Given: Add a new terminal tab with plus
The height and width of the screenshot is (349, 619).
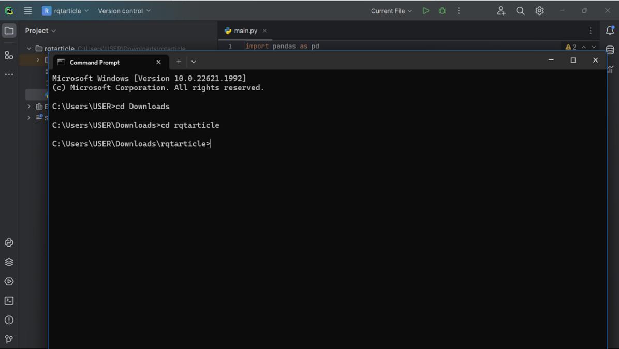Looking at the screenshot, I should 179,62.
